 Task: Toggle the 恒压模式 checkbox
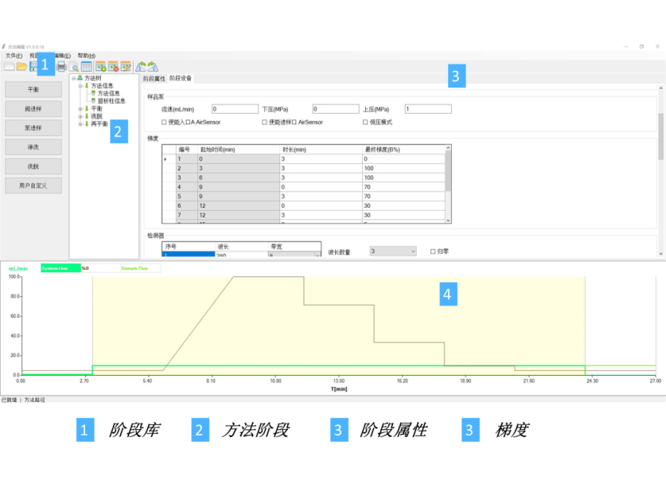click(365, 123)
